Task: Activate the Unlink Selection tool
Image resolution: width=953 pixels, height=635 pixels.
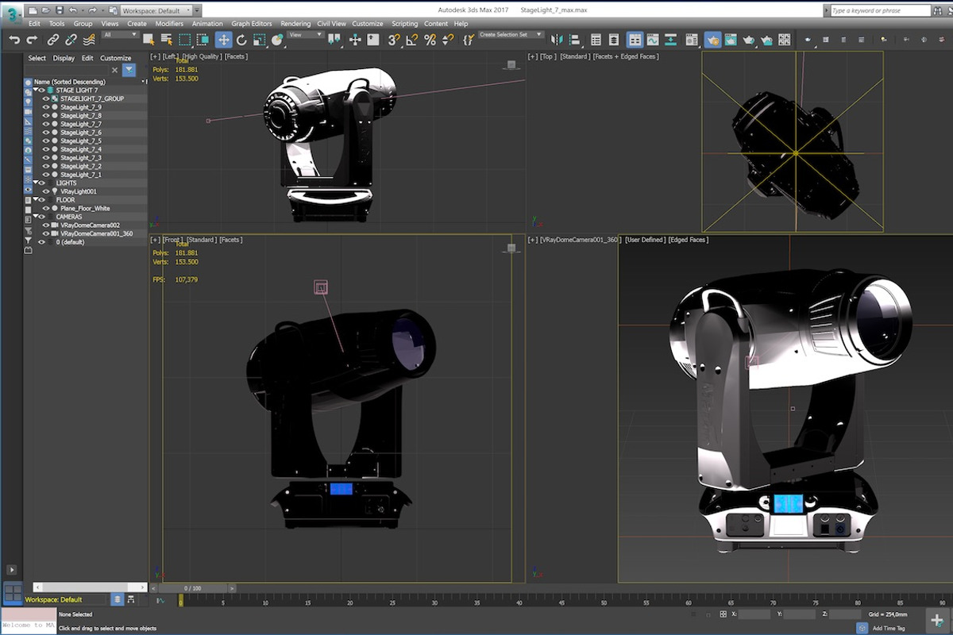Action: 71,40
